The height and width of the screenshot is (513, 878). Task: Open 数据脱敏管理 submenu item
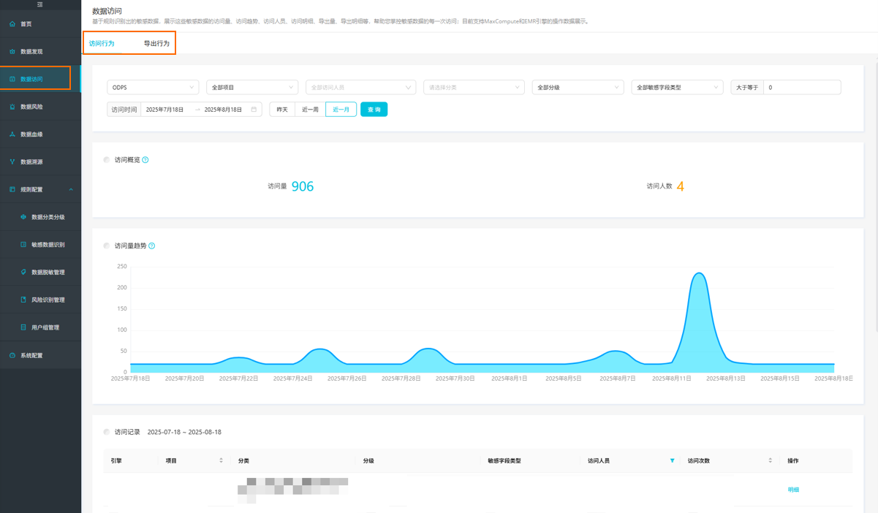(x=40, y=272)
